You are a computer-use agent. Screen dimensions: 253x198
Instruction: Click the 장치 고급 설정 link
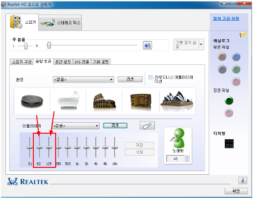point(226,19)
